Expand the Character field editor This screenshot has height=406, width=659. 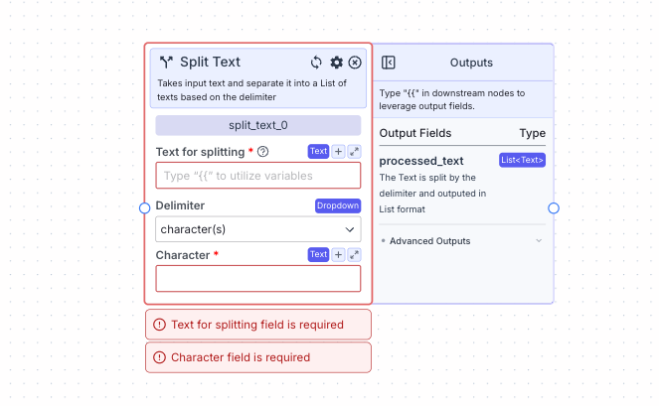[355, 255]
